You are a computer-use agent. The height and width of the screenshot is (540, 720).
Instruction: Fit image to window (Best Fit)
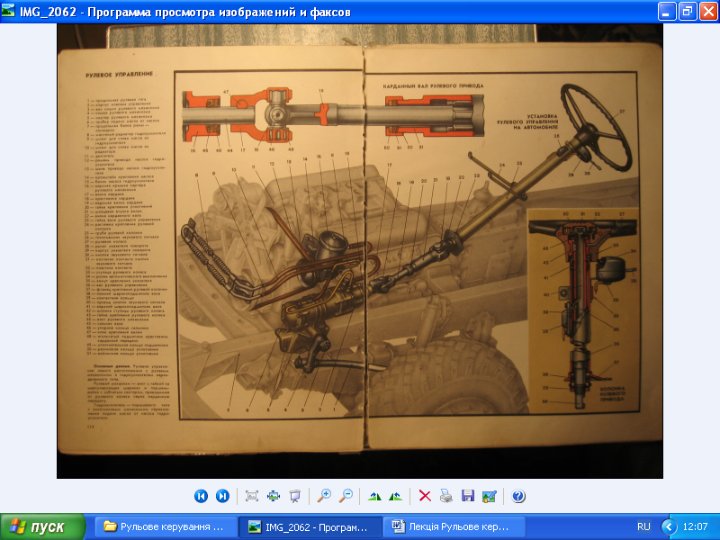tap(252, 496)
